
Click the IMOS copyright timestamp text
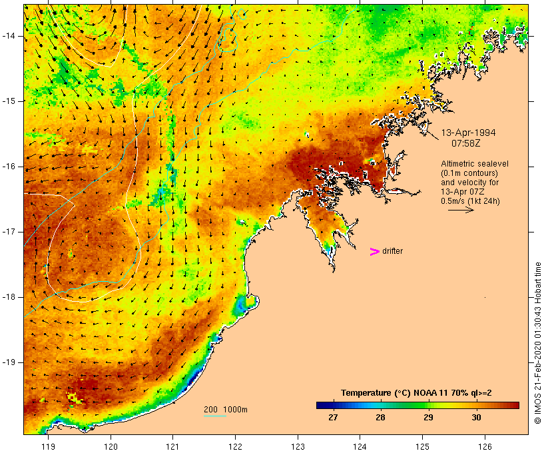538,343
